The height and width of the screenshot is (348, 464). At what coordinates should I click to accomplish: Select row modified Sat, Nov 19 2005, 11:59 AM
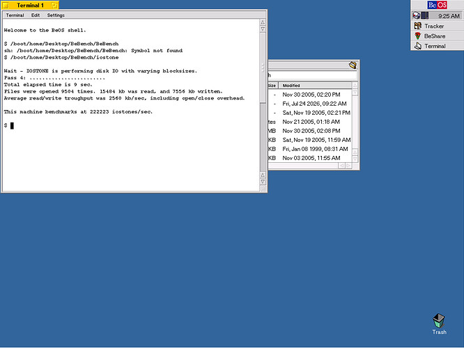click(309, 140)
